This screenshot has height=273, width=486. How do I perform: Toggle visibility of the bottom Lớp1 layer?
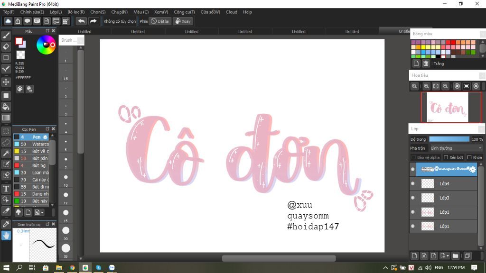click(x=412, y=226)
